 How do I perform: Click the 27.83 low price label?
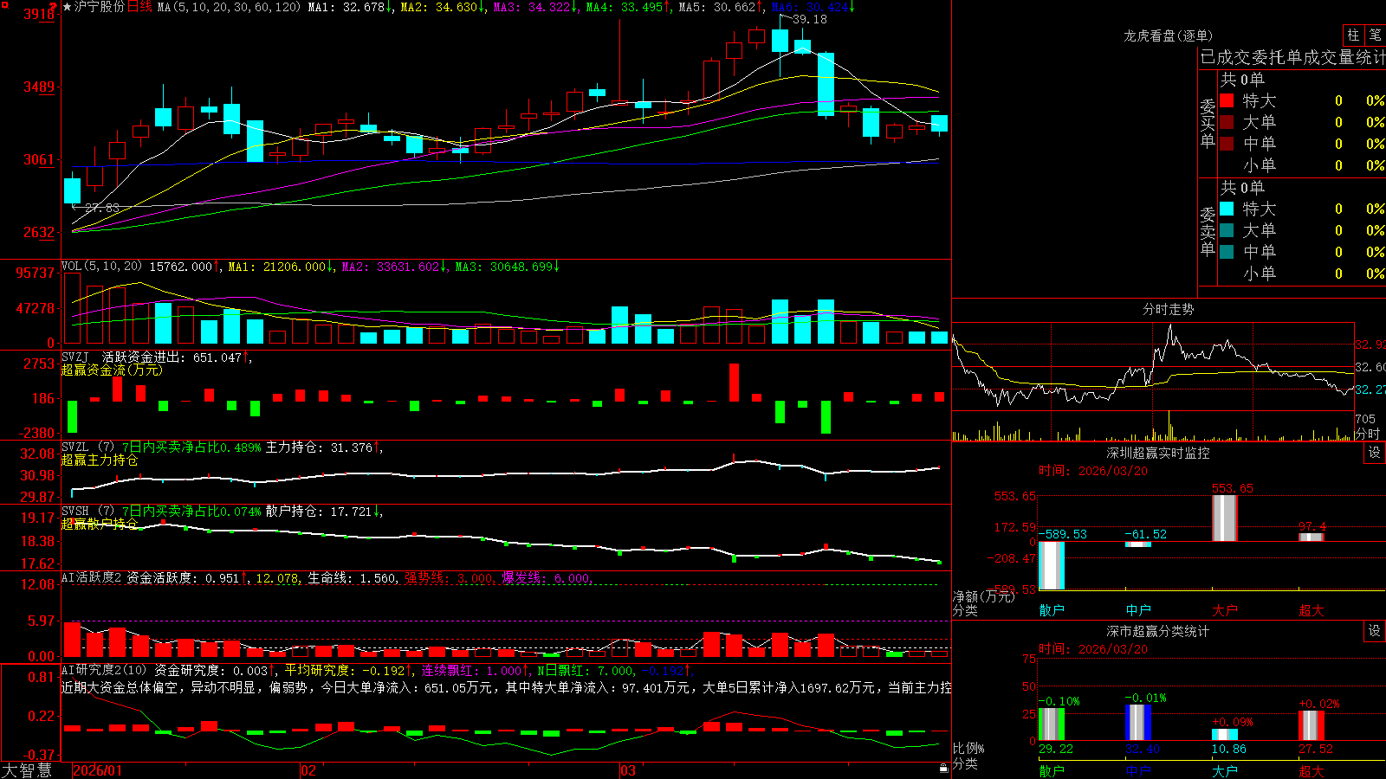(x=102, y=209)
